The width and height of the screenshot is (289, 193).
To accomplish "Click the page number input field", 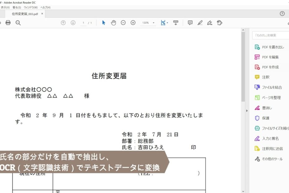I will point(83,23).
